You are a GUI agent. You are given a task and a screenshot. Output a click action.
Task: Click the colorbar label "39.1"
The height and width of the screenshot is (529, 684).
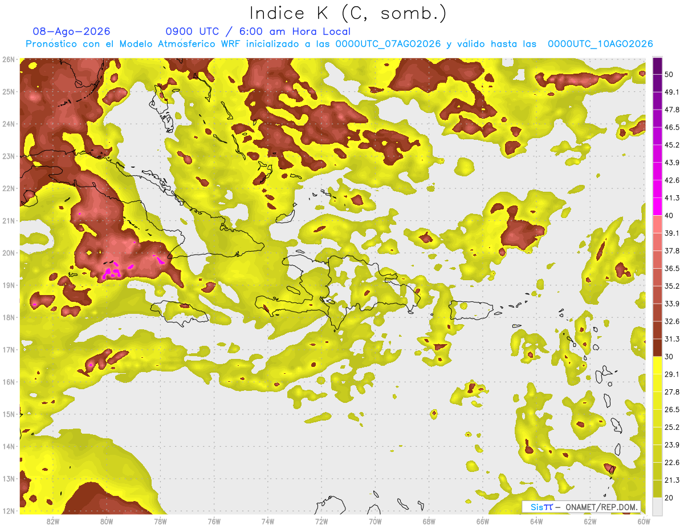pos(671,233)
